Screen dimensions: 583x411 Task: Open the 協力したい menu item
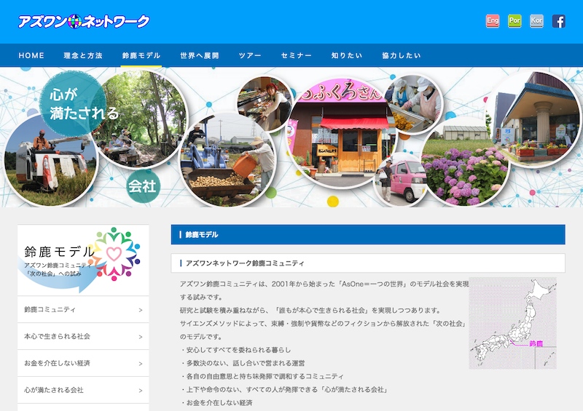click(x=402, y=55)
